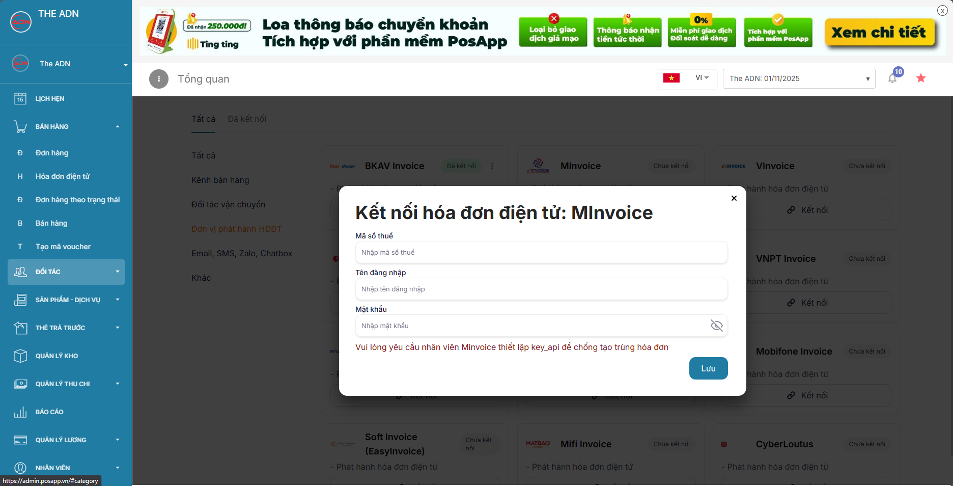953x486 pixels.
Task: Click Chưa kết nối status on CyberLoutus
Action: tap(867, 444)
